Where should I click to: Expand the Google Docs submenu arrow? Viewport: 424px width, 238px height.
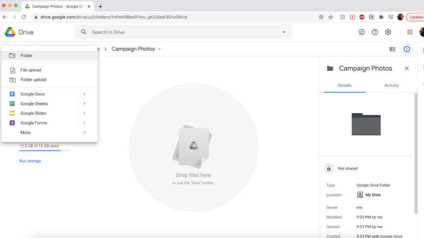pyautogui.click(x=84, y=94)
